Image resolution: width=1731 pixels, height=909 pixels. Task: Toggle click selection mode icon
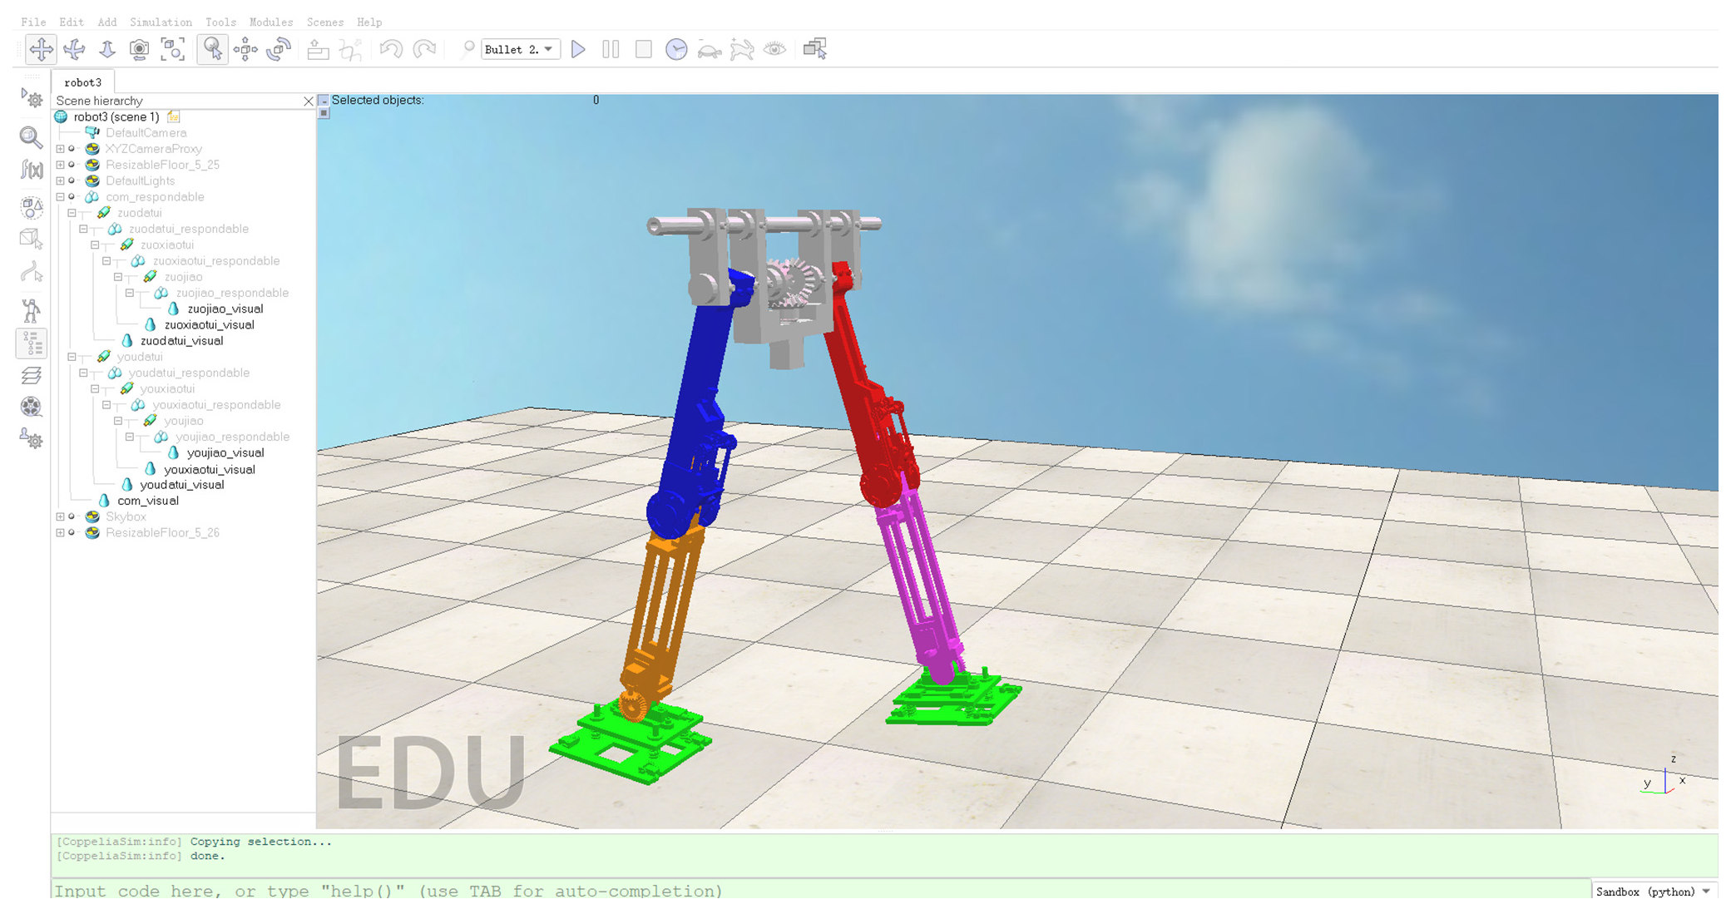pyautogui.click(x=213, y=49)
